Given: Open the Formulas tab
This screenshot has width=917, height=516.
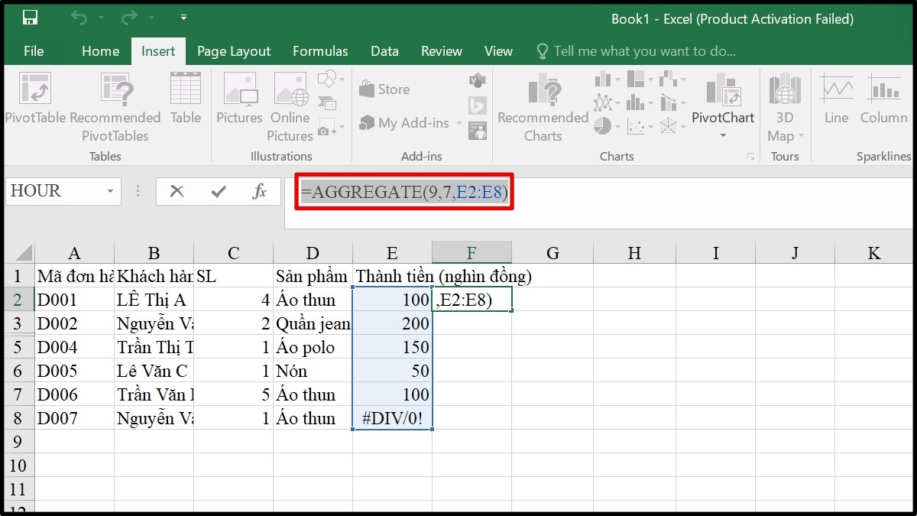Looking at the screenshot, I should [320, 50].
